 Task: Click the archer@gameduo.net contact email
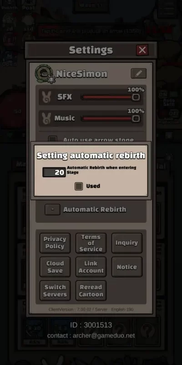tap(104, 336)
